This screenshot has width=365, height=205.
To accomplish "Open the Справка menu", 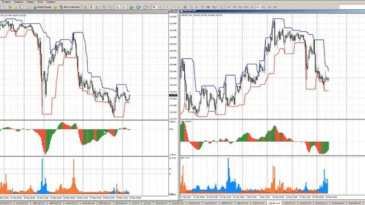I will click(x=51, y=2).
